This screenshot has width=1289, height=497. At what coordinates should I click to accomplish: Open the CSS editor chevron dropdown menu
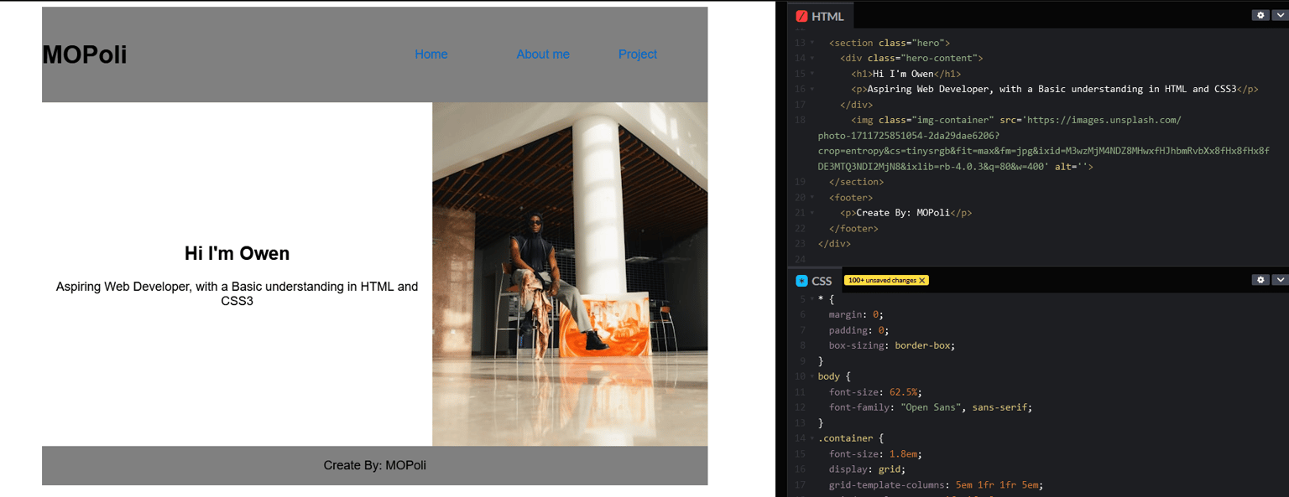pos(1280,280)
